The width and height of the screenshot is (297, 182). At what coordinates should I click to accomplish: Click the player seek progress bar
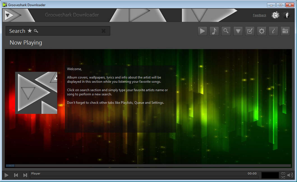coord(144,178)
